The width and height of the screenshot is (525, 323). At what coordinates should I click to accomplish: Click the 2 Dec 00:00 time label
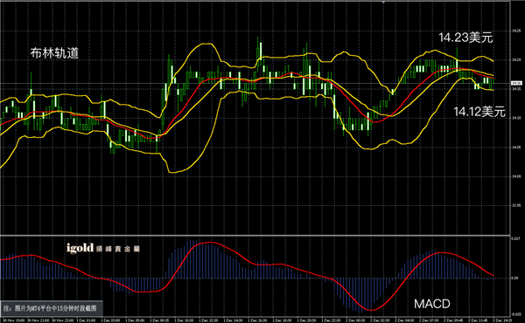tap(355, 320)
